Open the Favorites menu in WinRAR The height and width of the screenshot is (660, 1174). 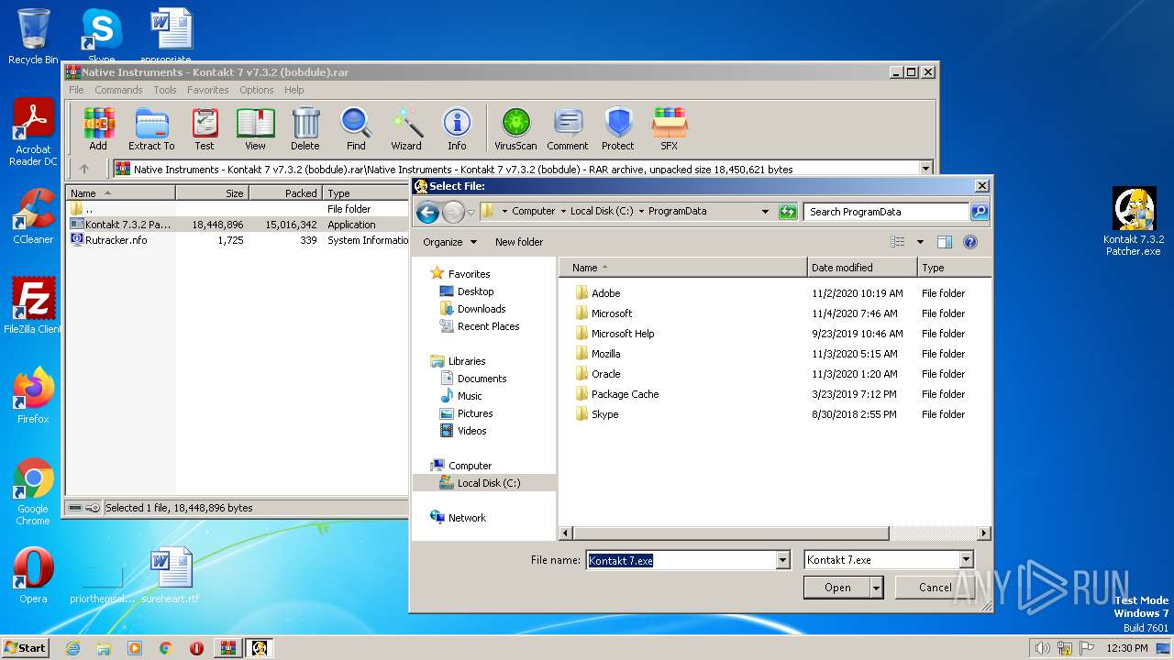click(x=208, y=90)
